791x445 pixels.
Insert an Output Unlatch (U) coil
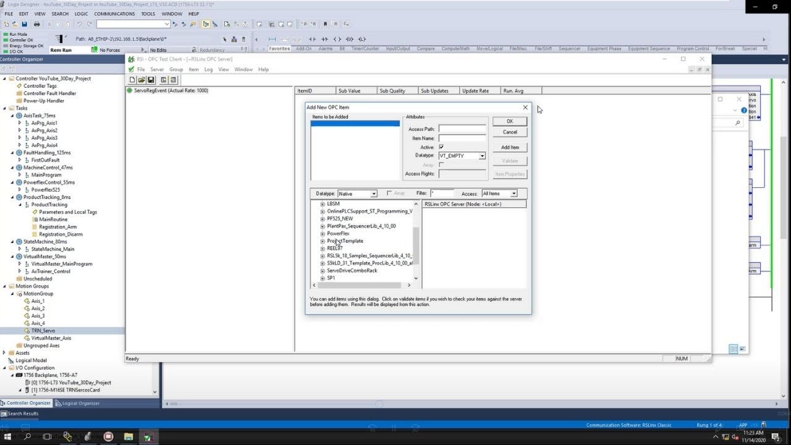pyautogui.click(x=350, y=39)
